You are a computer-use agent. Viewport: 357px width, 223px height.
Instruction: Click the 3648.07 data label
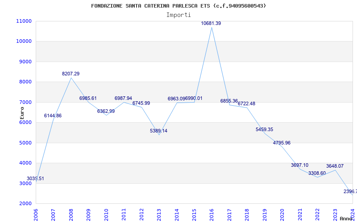point(335,166)
